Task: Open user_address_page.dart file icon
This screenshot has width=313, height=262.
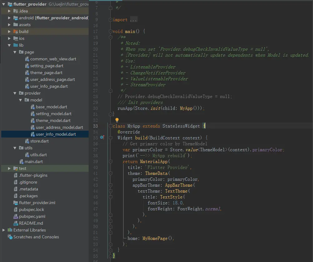Action: (x=27, y=79)
